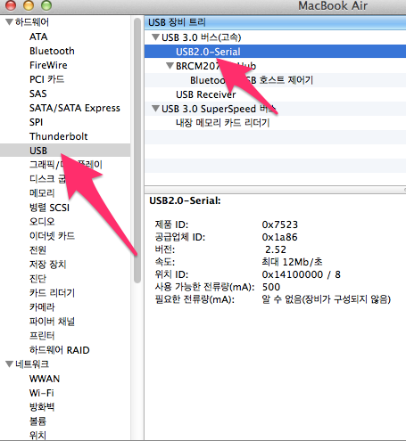Open the Thunderbolt hardware entry
Image resolution: width=406 pixels, height=441 pixels.
(58, 136)
